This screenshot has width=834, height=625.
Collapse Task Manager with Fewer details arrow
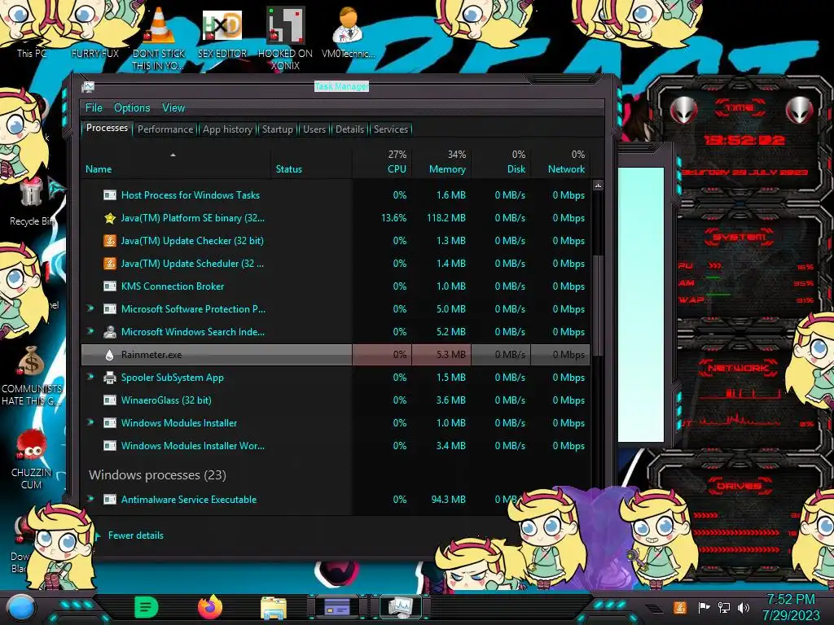98,535
